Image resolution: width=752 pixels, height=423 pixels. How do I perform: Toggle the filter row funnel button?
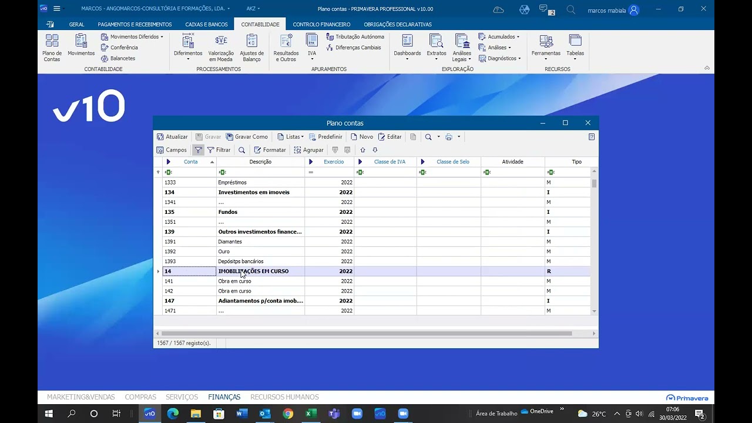click(198, 150)
